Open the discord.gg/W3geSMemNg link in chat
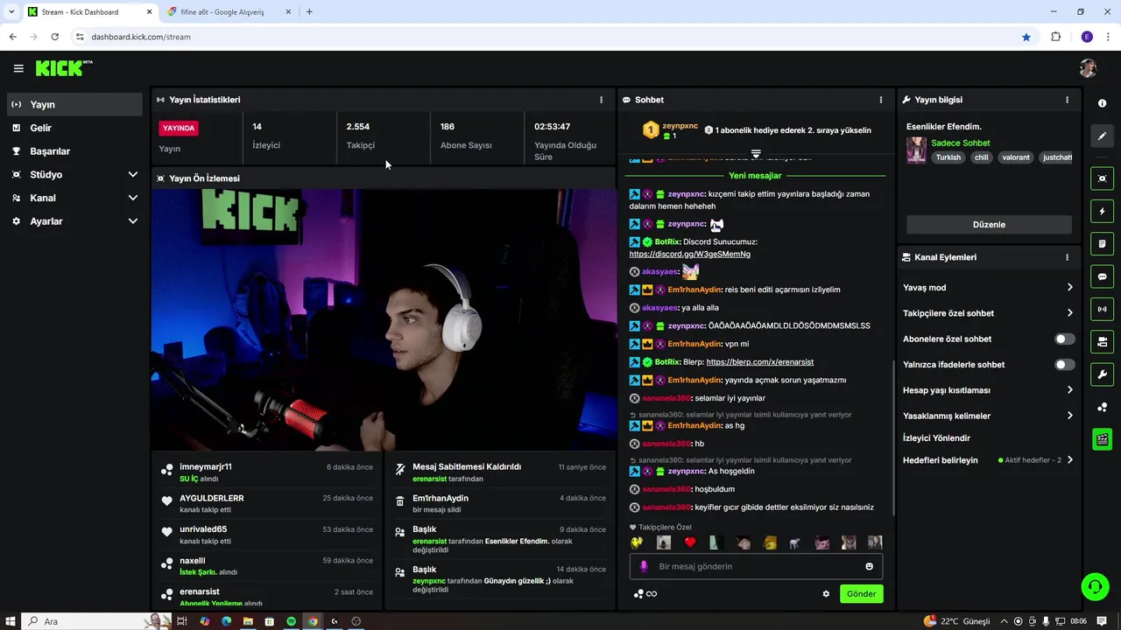Image resolution: width=1121 pixels, height=630 pixels. pos(689,254)
